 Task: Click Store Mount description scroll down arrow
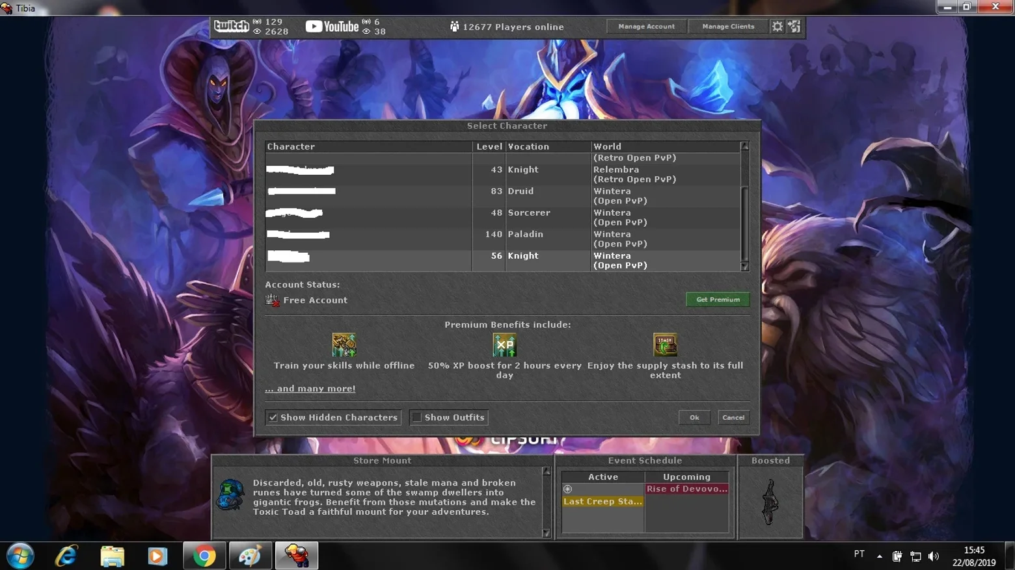click(547, 533)
